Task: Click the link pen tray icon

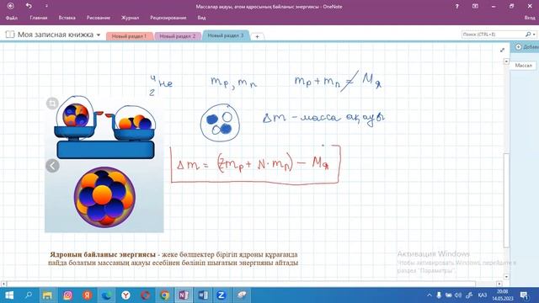Action: 469,295
